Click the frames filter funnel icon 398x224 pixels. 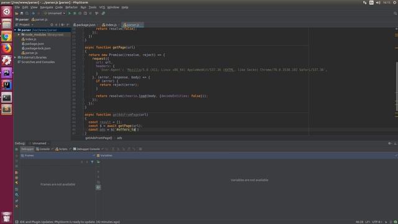(92, 162)
